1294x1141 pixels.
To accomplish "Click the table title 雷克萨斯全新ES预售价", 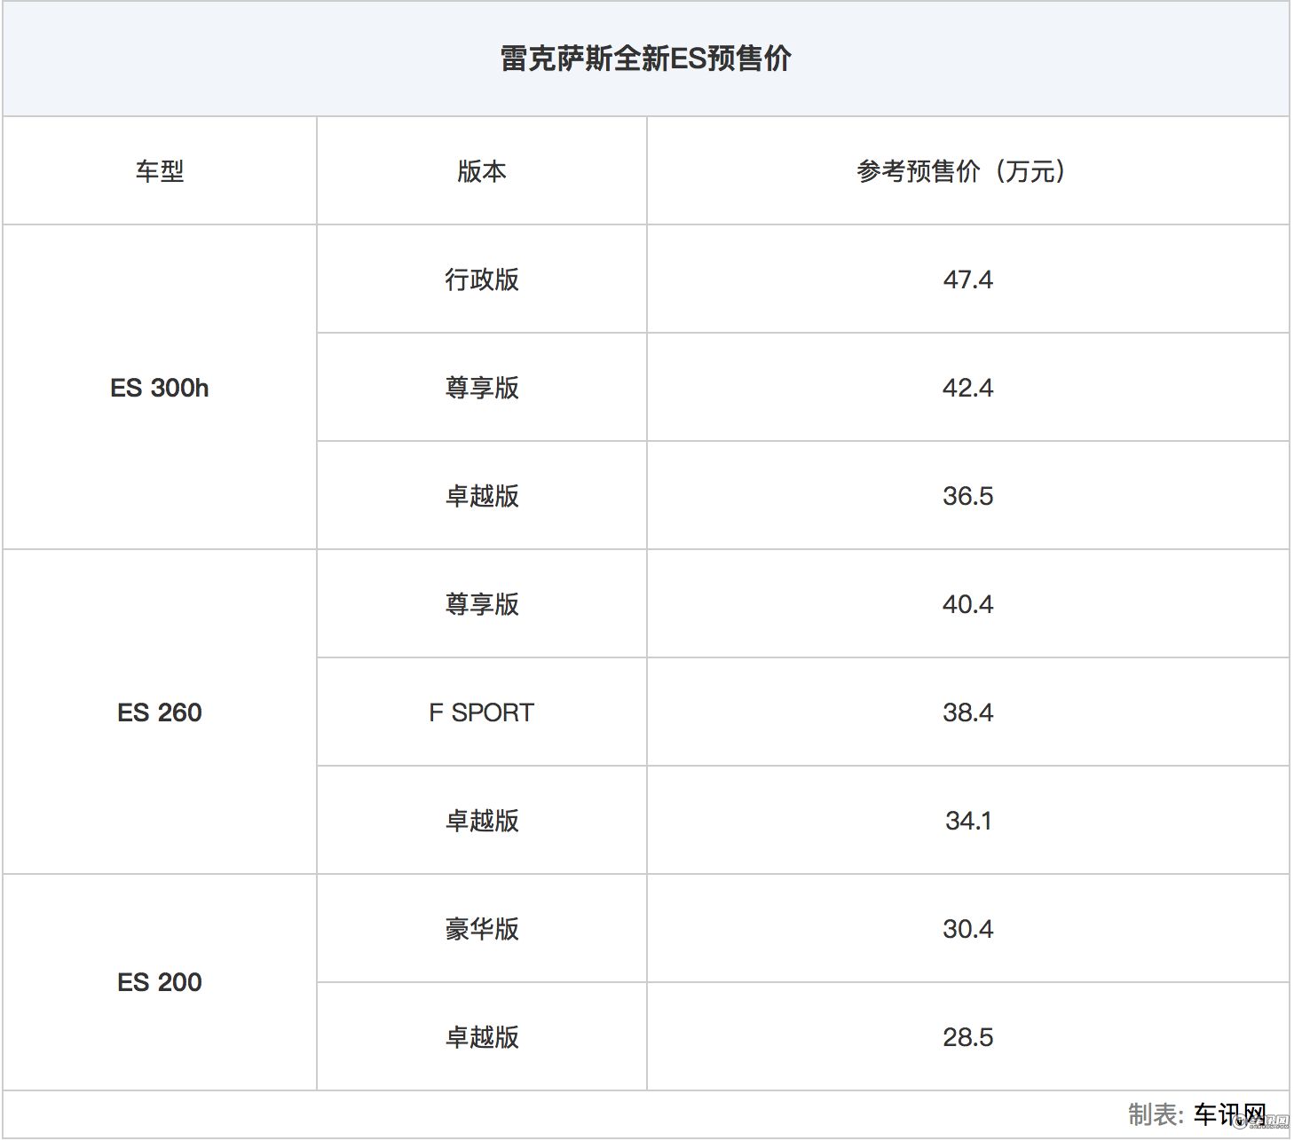I will point(646,59).
